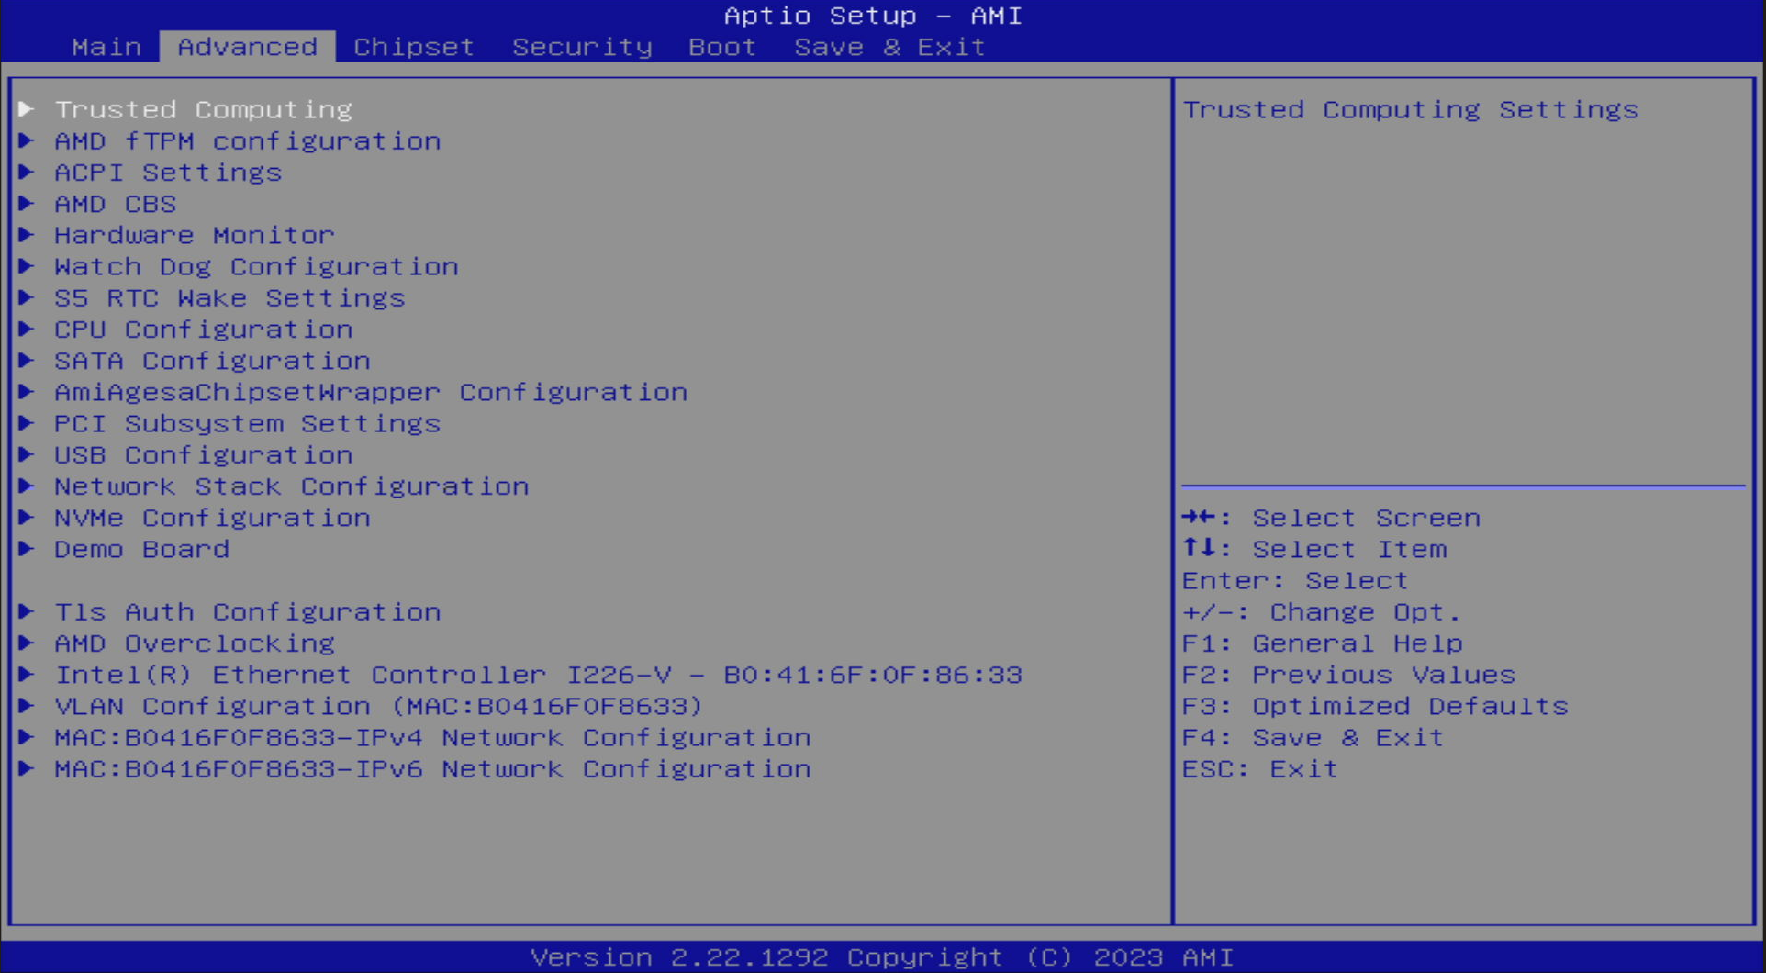Go to the Security tab
1766x973 pixels.
point(582,47)
